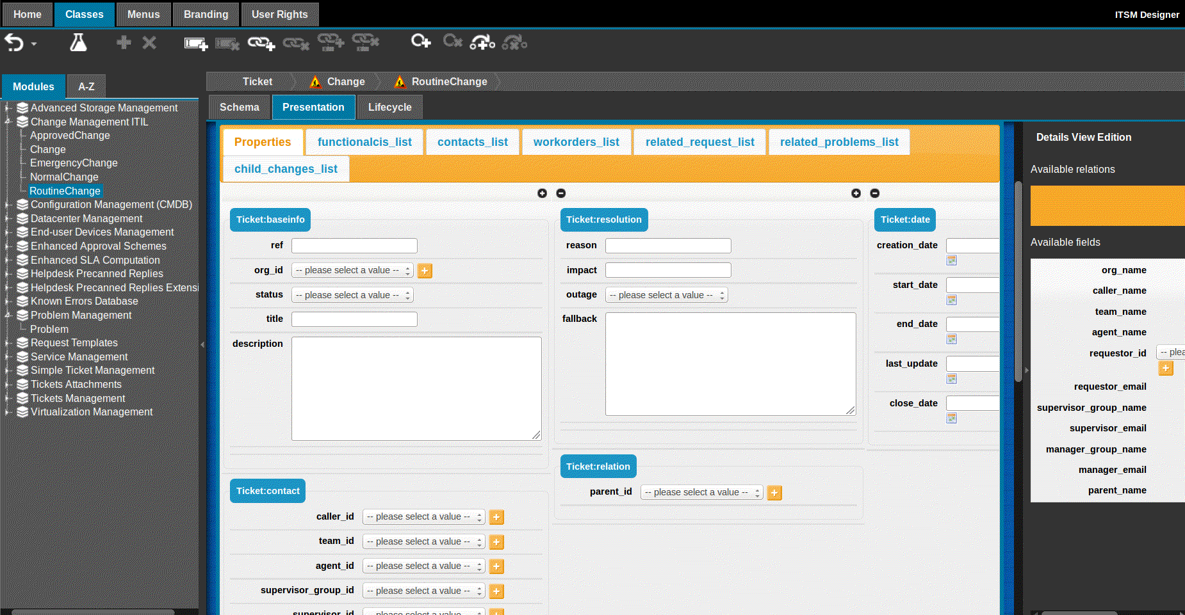Switch to the Lifecycle tab

(389, 108)
